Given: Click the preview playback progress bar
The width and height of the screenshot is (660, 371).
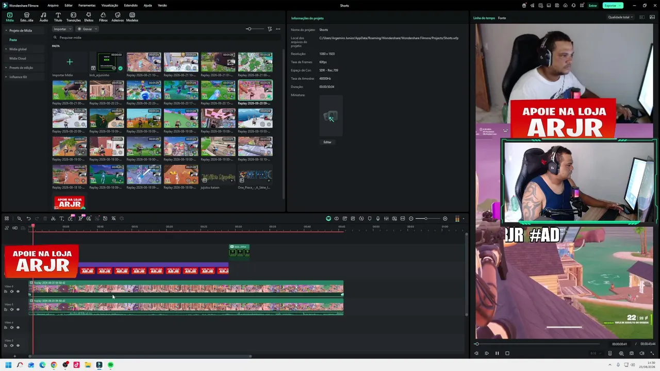Looking at the screenshot, I should click(537, 344).
